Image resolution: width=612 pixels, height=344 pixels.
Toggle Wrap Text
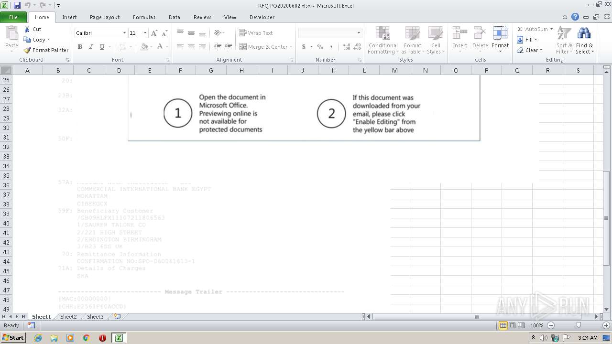pyautogui.click(x=256, y=33)
